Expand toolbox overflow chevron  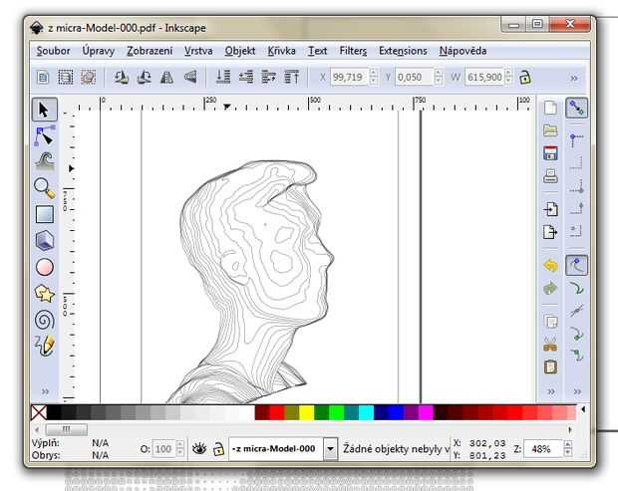(x=45, y=391)
